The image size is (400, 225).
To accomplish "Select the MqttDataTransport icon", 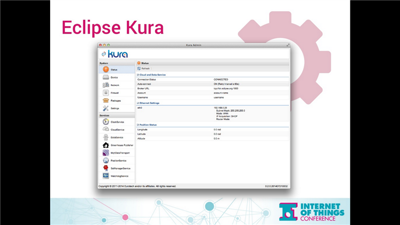I will click(x=106, y=152).
